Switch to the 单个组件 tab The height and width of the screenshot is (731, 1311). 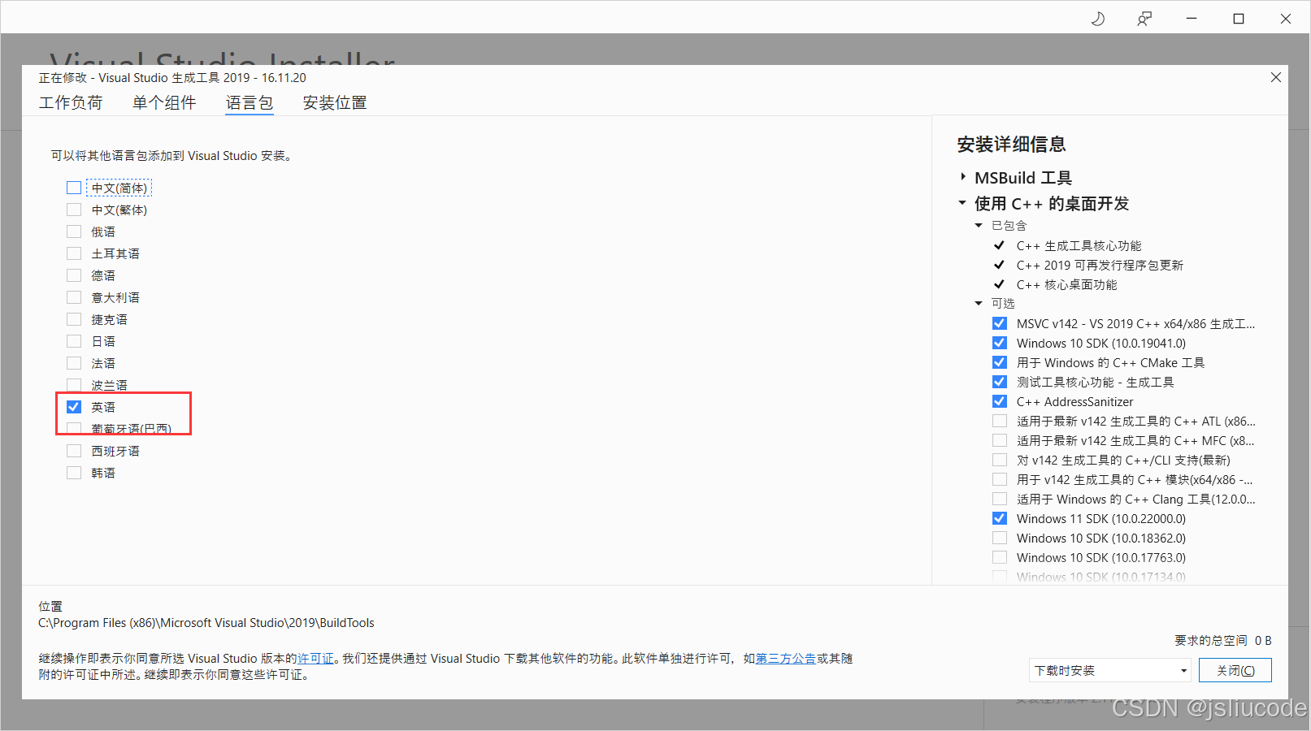[165, 102]
